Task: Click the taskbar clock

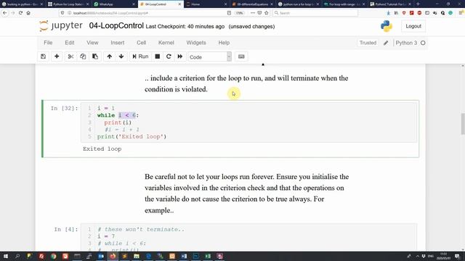Action: coord(444,256)
